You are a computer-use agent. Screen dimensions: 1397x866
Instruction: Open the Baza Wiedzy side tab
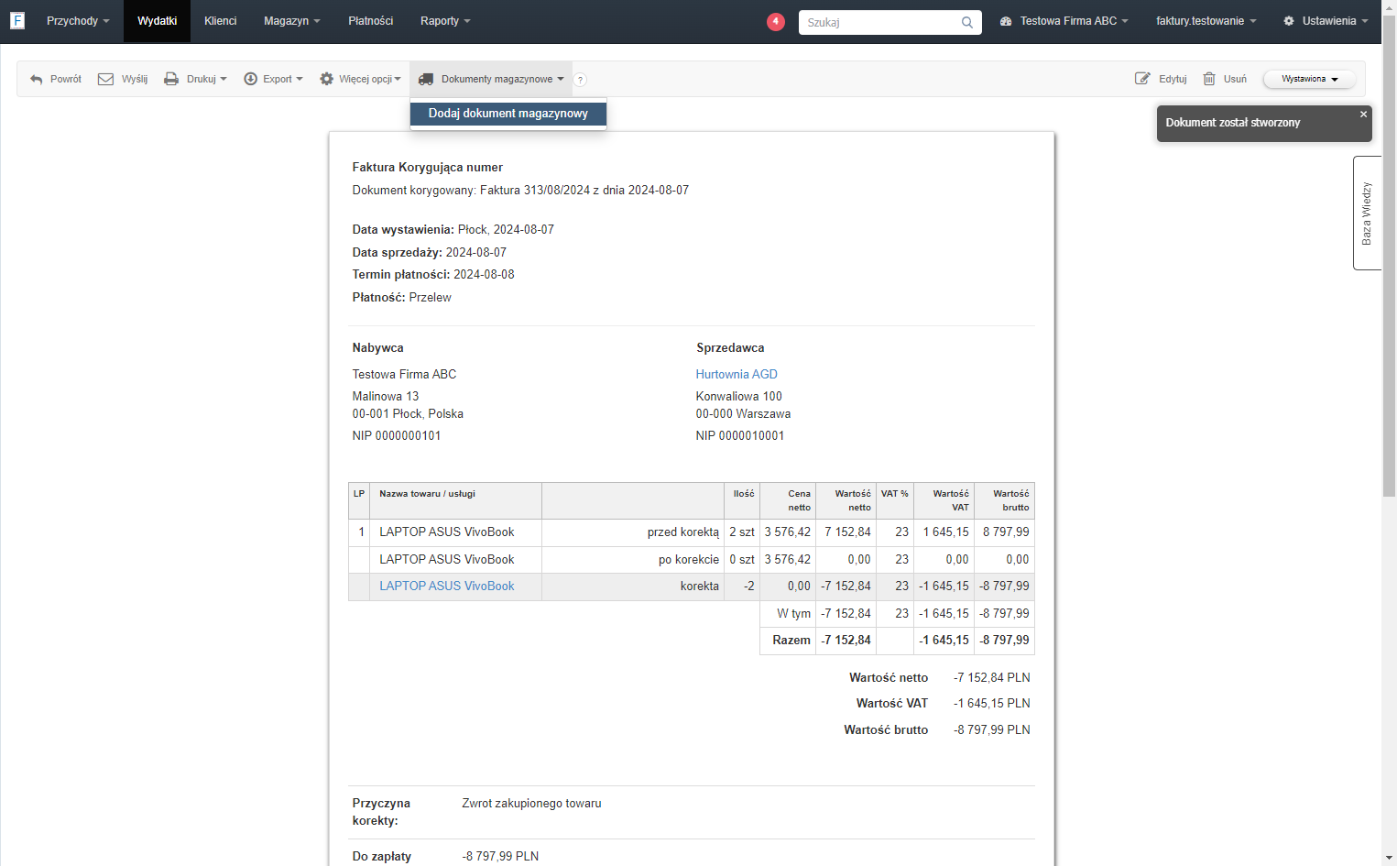pos(1367,213)
